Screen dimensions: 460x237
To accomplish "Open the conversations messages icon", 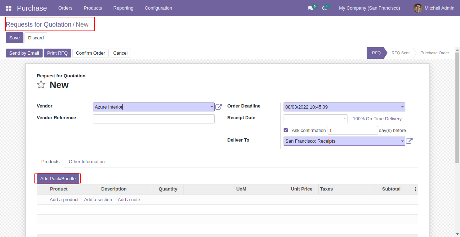I will tap(310, 8).
